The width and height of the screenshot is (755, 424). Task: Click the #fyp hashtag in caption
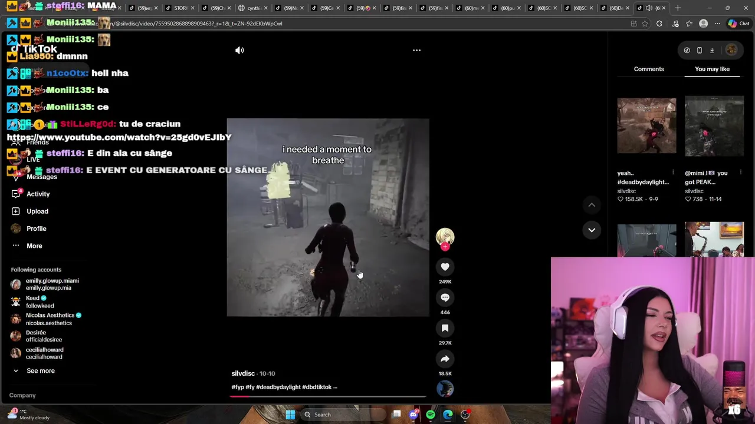tap(238, 387)
